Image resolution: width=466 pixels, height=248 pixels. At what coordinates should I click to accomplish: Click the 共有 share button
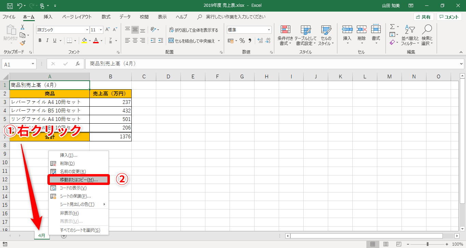423,17
